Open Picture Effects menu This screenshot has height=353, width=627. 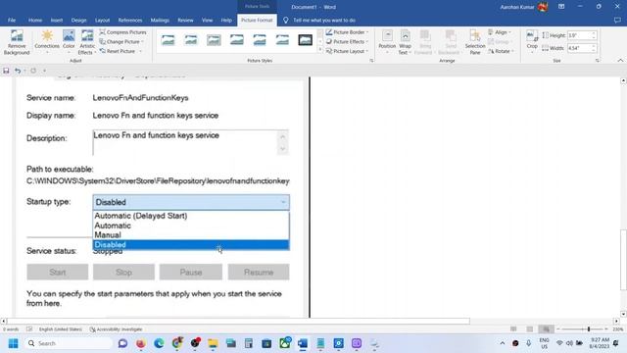click(347, 41)
